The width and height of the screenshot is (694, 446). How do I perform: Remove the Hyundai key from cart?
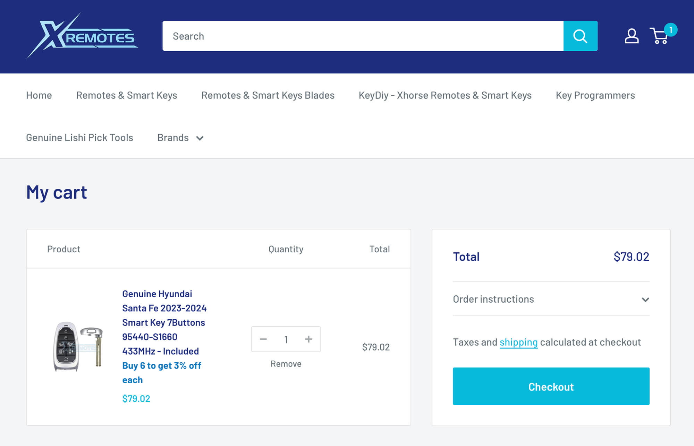[x=286, y=364]
